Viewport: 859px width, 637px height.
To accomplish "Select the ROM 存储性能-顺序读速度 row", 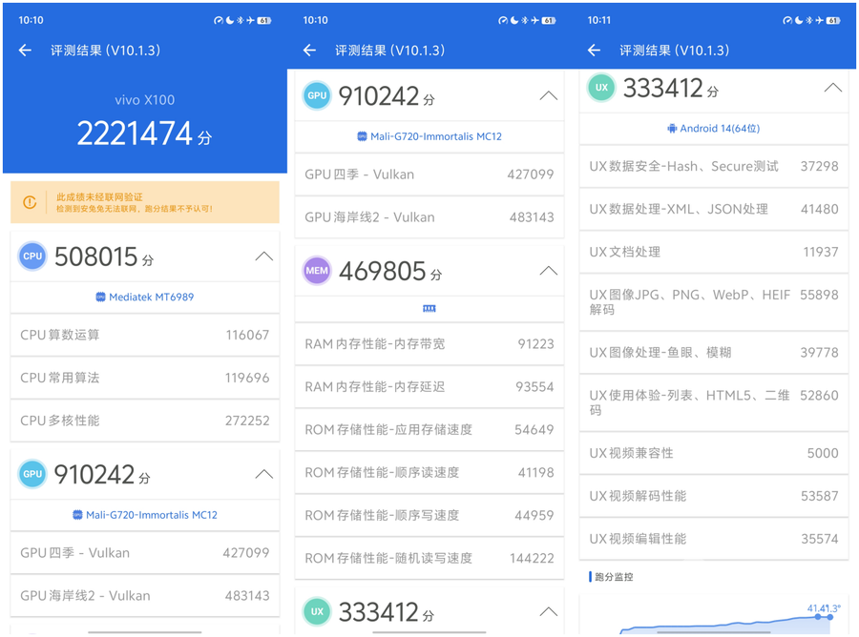I will click(429, 472).
